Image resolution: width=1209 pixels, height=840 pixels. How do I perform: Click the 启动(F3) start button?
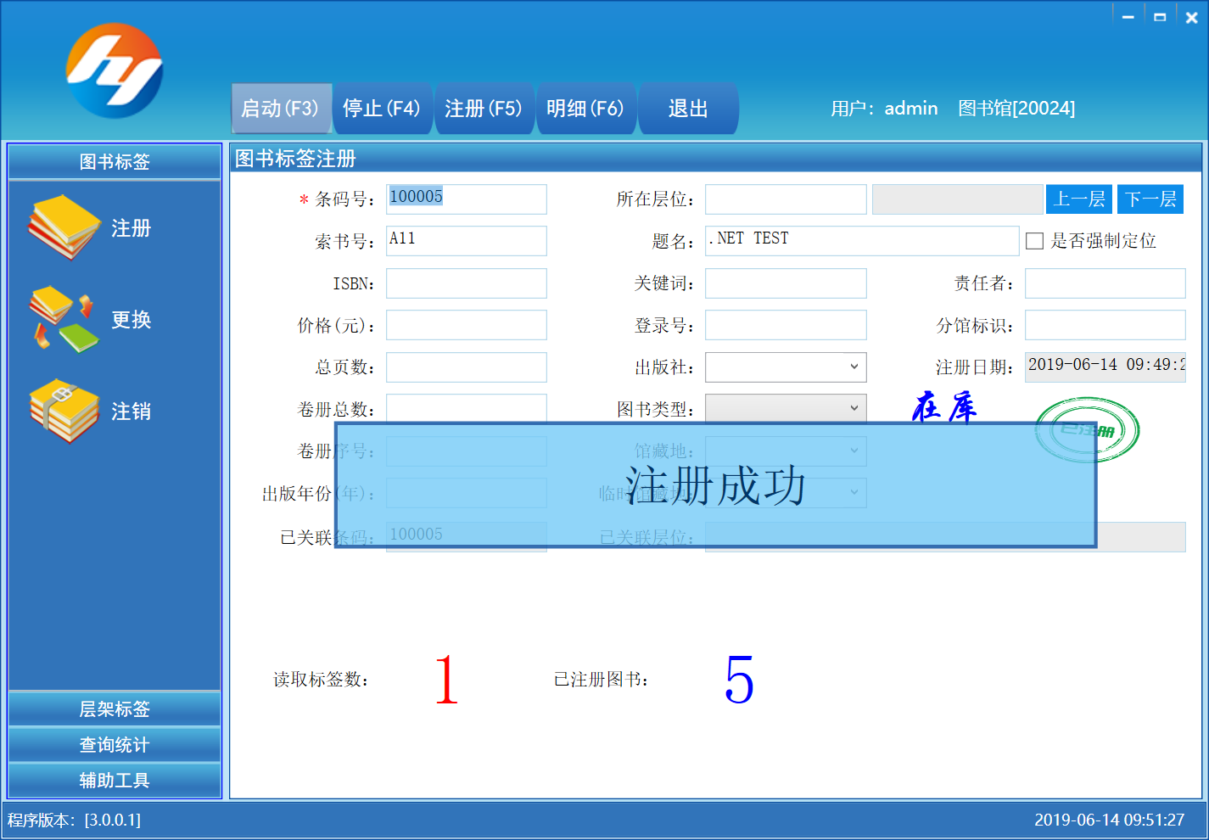pyautogui.click(x=281, y=108)
